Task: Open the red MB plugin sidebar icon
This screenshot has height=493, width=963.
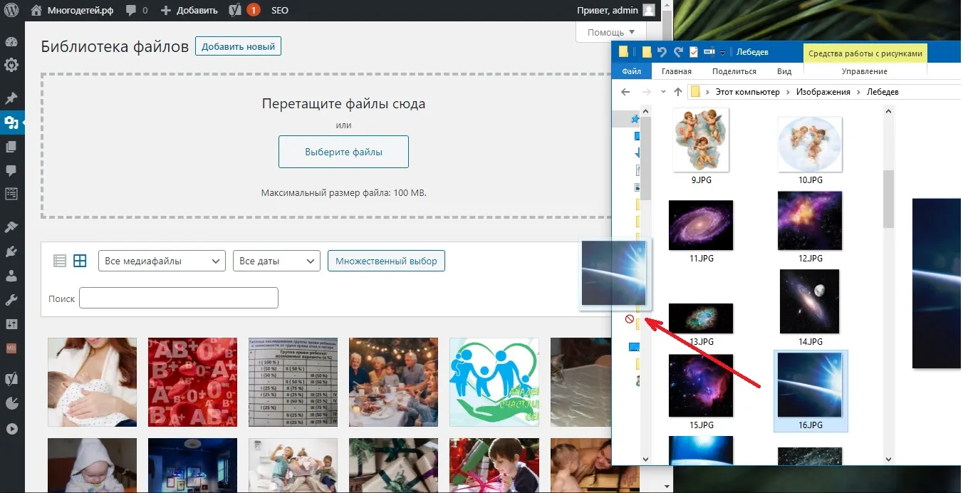Action: tap(11, 348)
